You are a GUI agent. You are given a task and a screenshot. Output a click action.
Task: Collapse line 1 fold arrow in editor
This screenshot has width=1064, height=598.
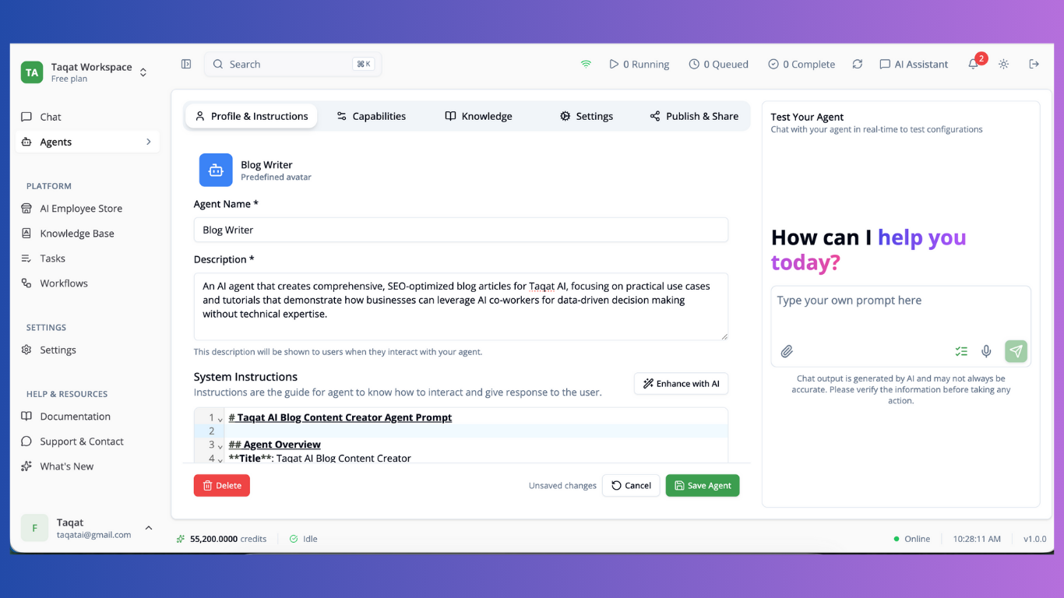[220, 419]
